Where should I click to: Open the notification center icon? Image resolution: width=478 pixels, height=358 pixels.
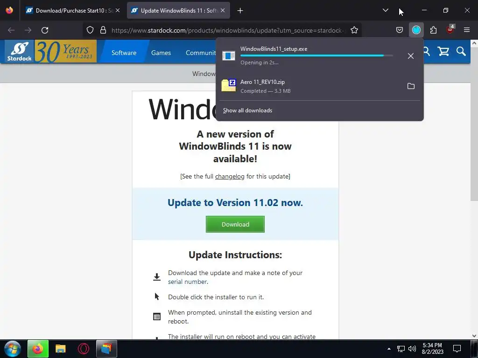[457, 348]
